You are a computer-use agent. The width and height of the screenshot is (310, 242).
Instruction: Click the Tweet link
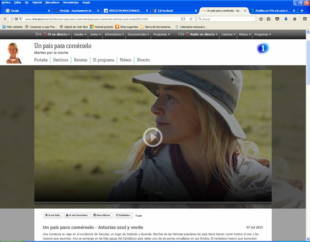point(138,216)
